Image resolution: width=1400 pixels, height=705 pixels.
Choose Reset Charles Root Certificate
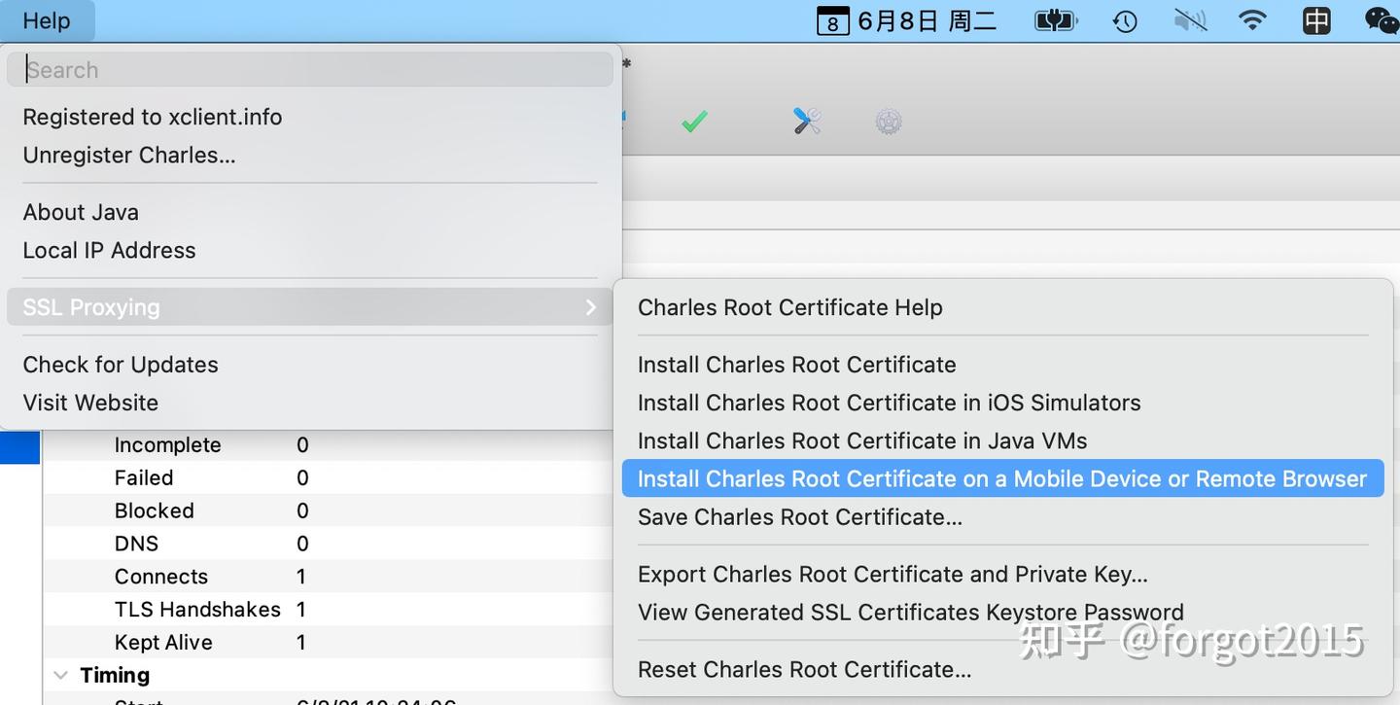[804, 669]
